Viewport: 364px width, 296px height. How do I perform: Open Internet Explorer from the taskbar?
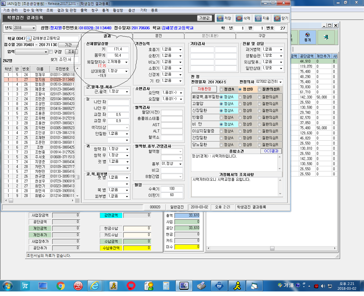95,285
